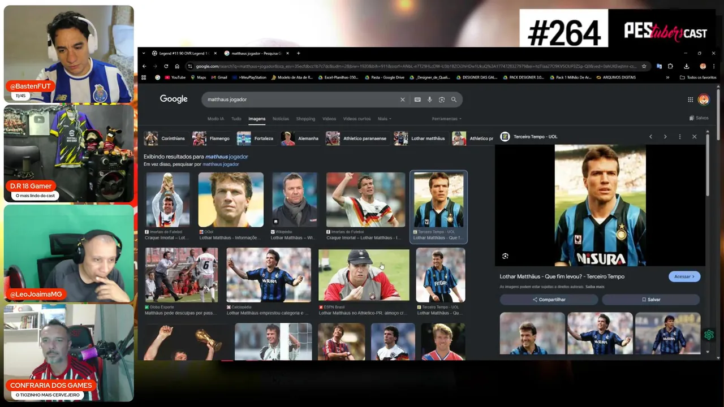Open the Globo Esporte result thumbnail
This screenshot has height=407, width=724.
(181, 275)
